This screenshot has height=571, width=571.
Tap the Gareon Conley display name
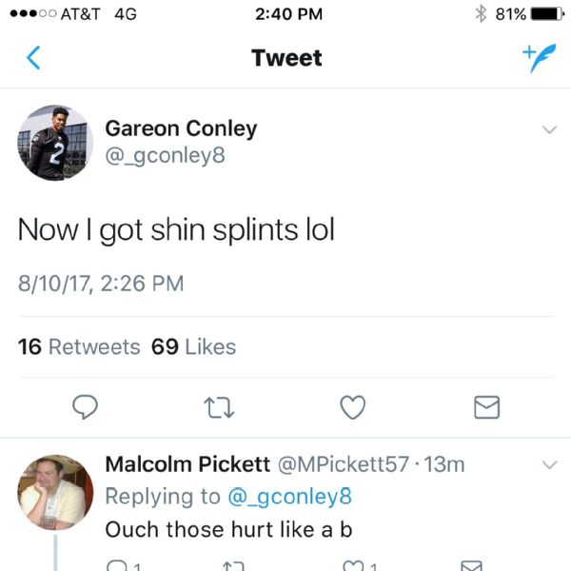point(181,128)
